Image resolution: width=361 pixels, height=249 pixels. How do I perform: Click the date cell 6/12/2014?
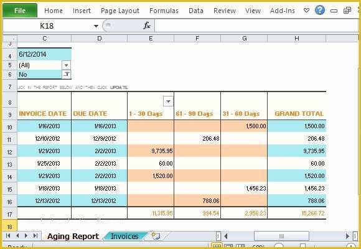[x=44, y=54]
